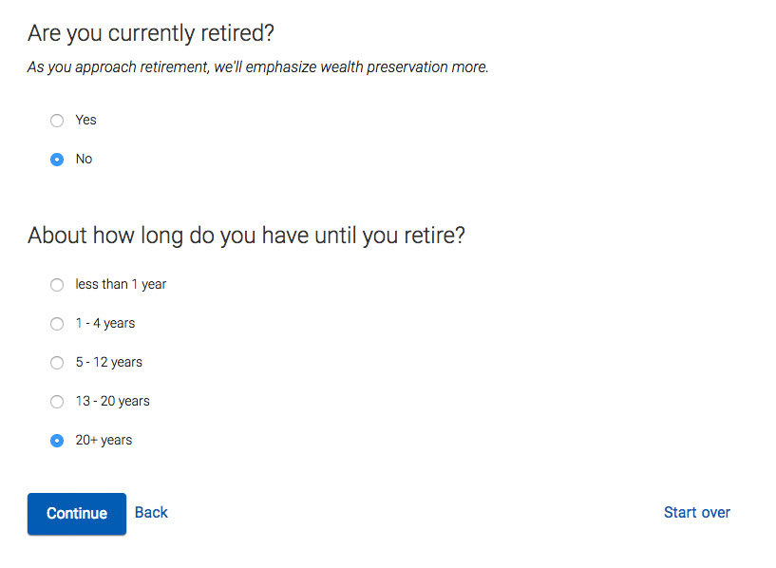Click the '1 - 4 years' label text
This screenshot has width=776, height=568.
pyautogui.click(x=105, y=324)
